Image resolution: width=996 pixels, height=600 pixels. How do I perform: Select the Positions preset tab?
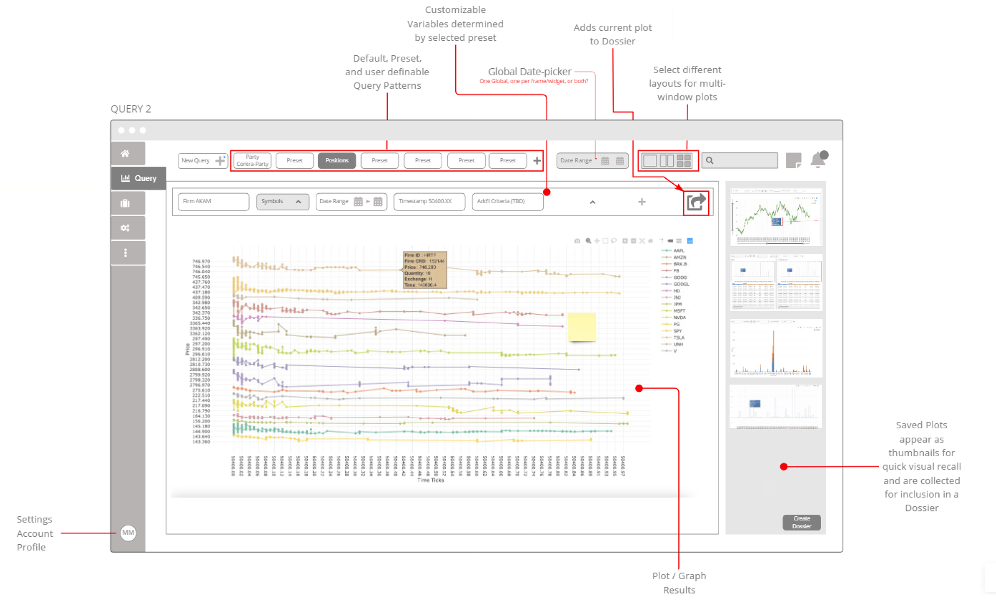[337, 160]
